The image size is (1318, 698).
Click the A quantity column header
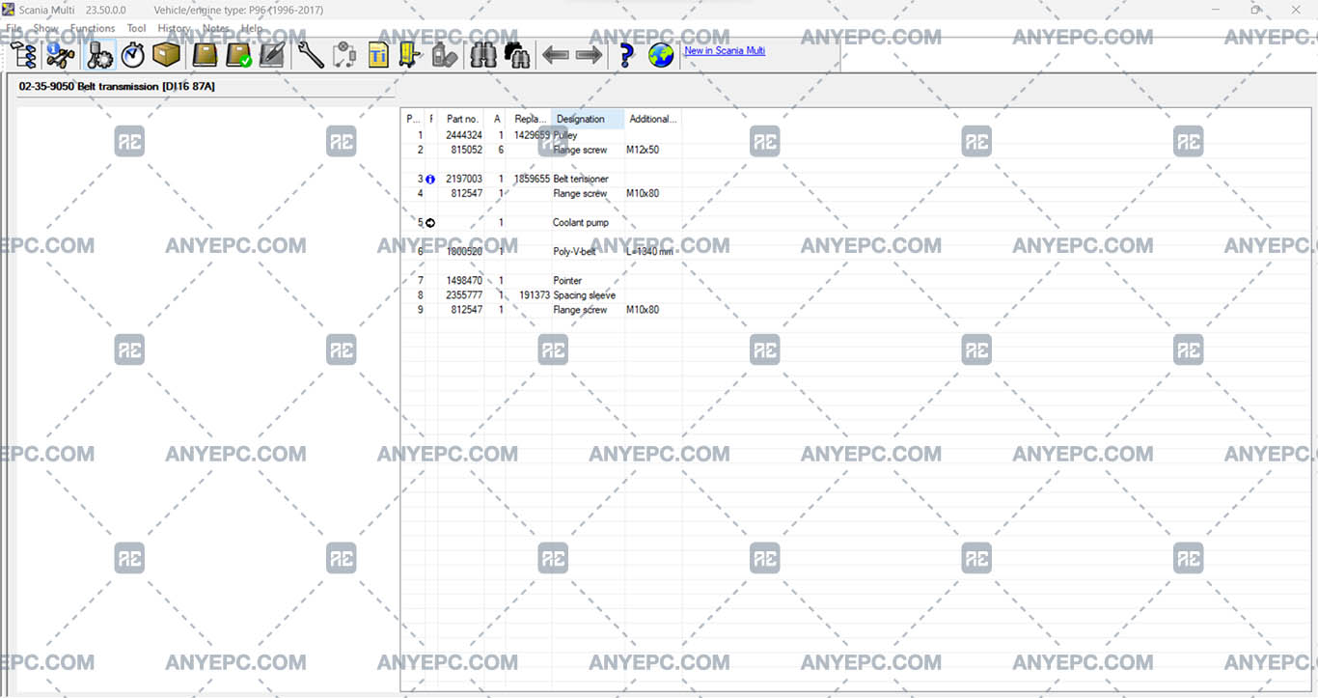497,119
